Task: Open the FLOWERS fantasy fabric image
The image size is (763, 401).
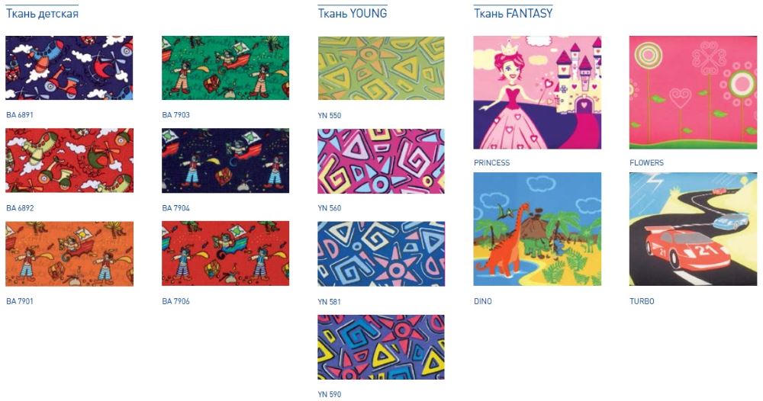Action: pos(693,92)
